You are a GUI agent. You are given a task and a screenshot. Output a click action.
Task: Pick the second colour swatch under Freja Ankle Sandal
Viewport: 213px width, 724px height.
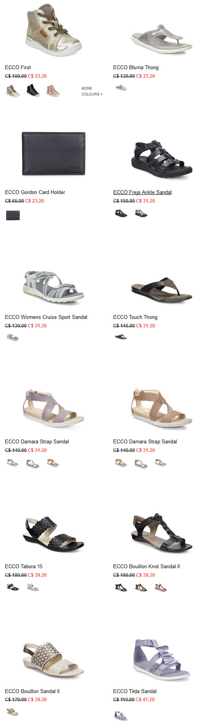tap(141, 213)
